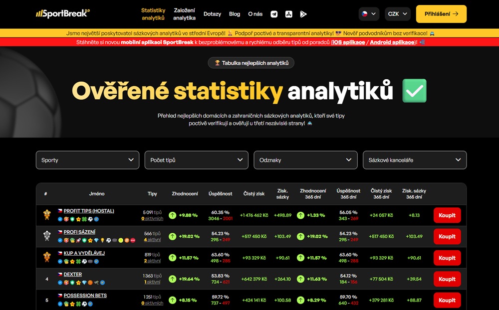Click Koupit button for DEXTER

pos(447,279)
